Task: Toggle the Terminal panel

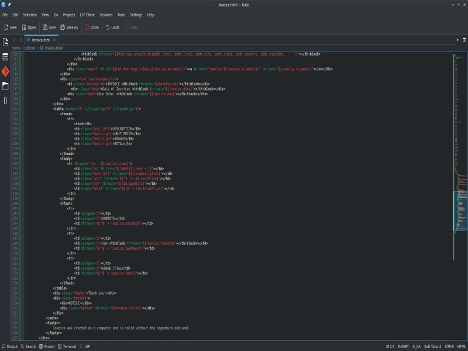Action: coord(66,346)
